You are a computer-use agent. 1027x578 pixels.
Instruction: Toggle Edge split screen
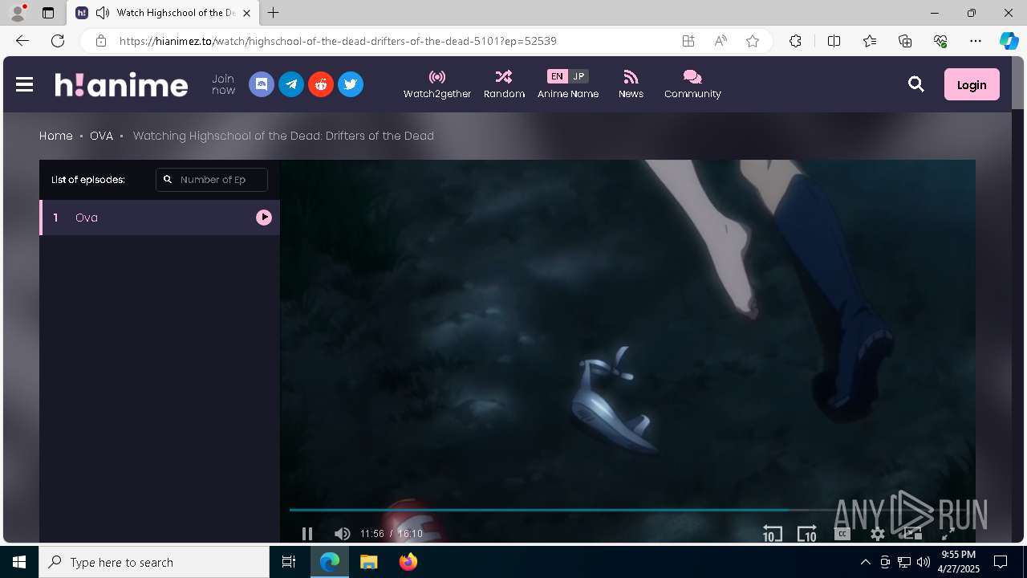[834, 41]
